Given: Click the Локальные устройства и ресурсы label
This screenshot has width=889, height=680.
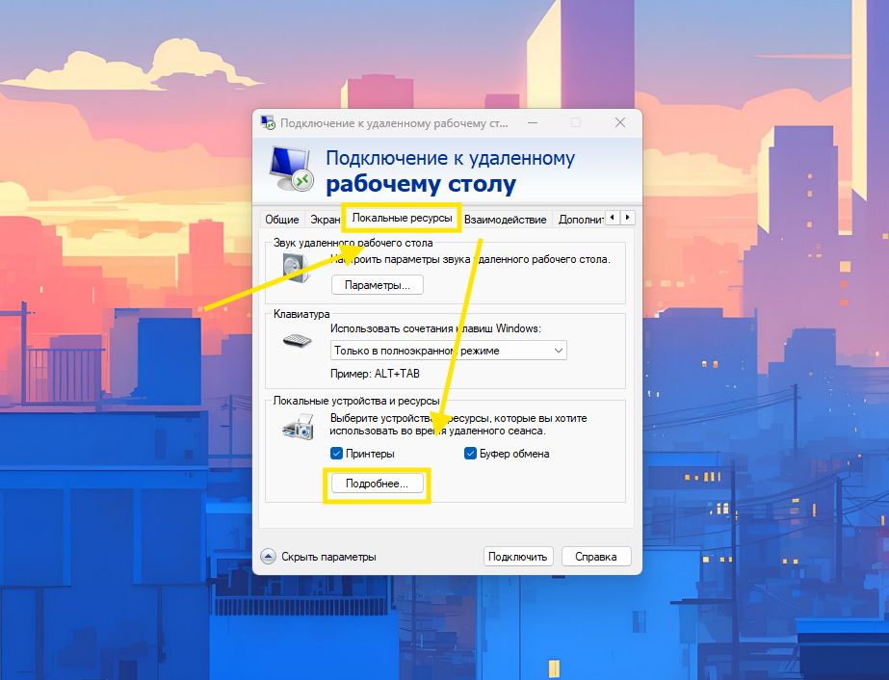Looking at the screenshot, I should click(356, 401).
